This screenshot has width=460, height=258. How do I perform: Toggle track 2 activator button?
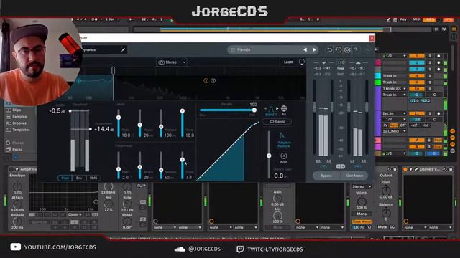pos(417,62)
